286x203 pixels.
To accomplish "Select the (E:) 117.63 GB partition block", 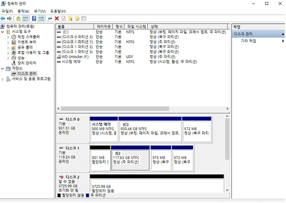I will (x=130, y=158).
